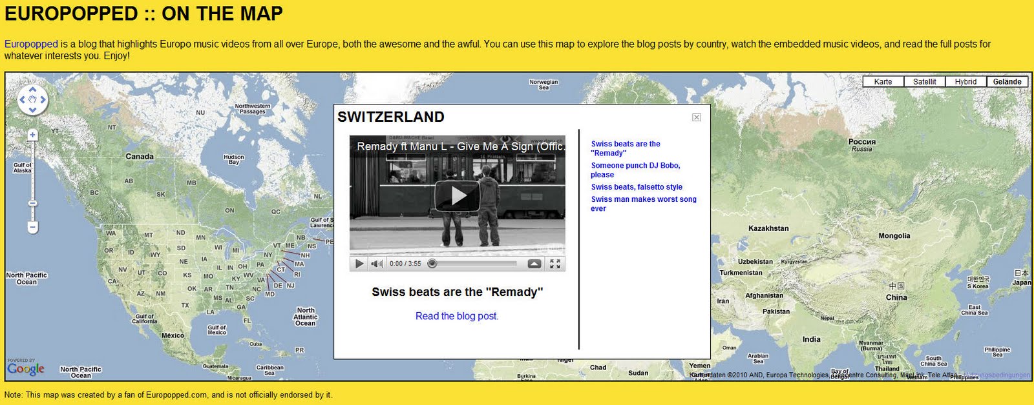
Task: Click the Google logo on the map
Action: [x=26, y=369]
